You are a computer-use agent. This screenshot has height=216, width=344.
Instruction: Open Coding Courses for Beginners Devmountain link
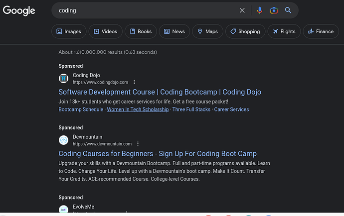click(x=158, y=154)
